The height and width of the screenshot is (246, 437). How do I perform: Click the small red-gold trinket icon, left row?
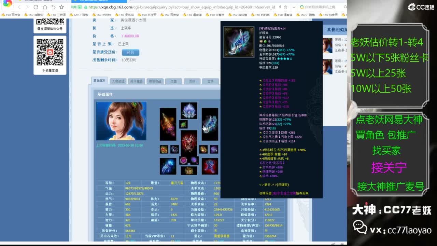pyautogui.click(x=164, y=149)
